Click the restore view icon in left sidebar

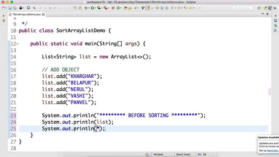tap(3, 16)
